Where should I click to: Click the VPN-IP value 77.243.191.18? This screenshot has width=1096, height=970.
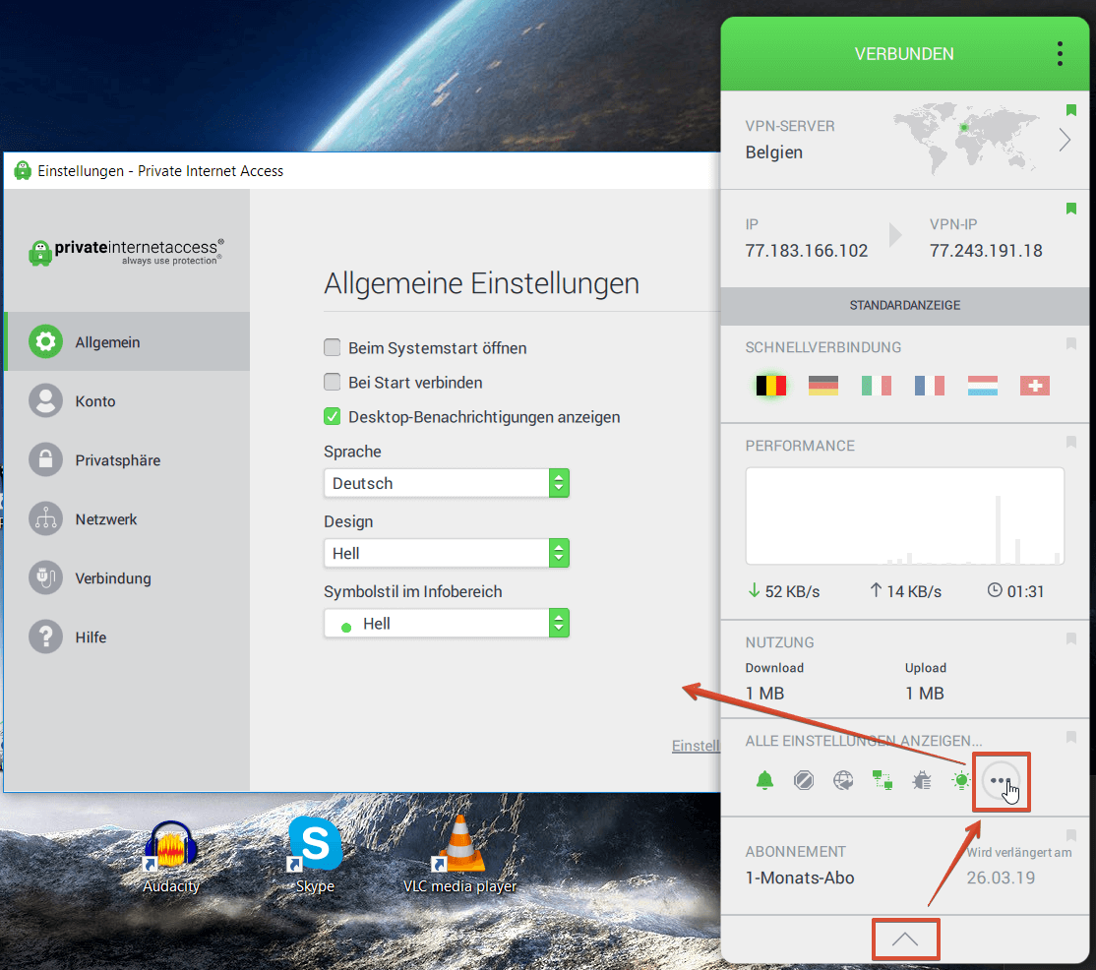click(x=986, y=250)
